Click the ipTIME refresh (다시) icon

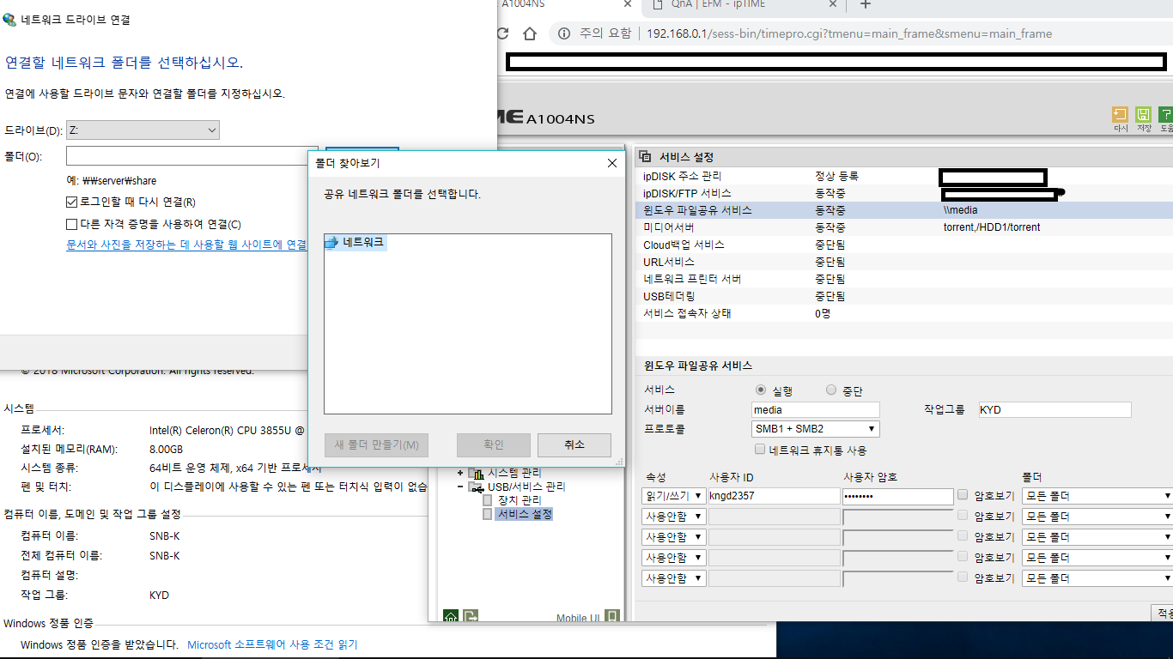pyautogui.click(x=1120, y=114)
